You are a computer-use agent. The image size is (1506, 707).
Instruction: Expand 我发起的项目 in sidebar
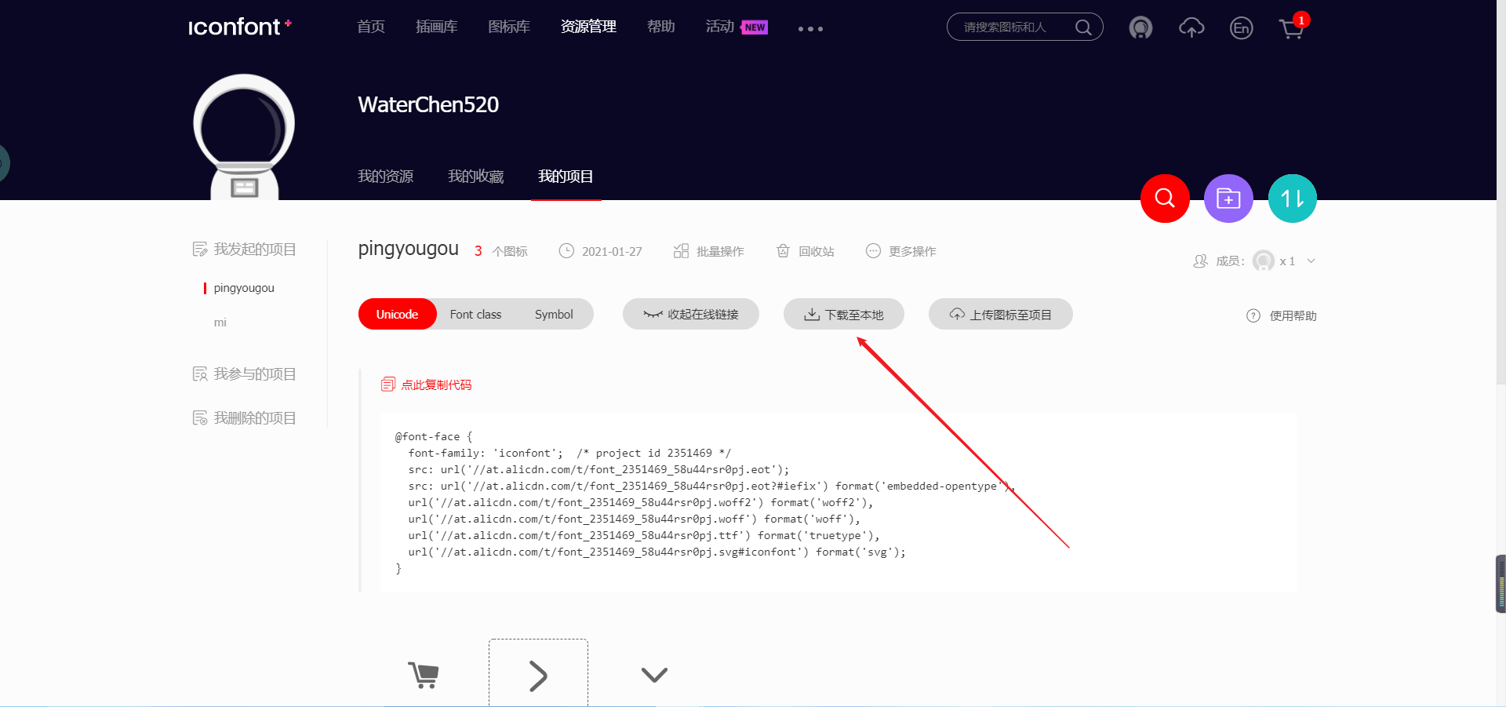244,249
